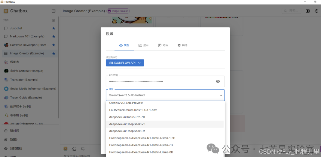Click the sidebar conversation list scrollbar
The image size is (321, 157).
tap(59, 68)
